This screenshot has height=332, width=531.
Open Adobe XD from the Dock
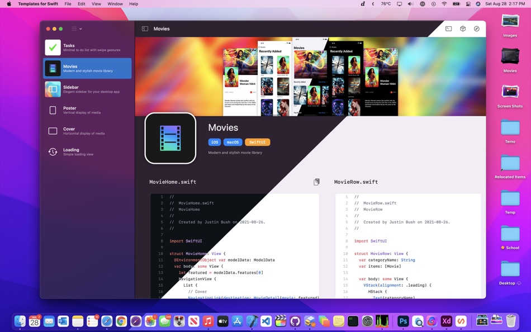447,321
